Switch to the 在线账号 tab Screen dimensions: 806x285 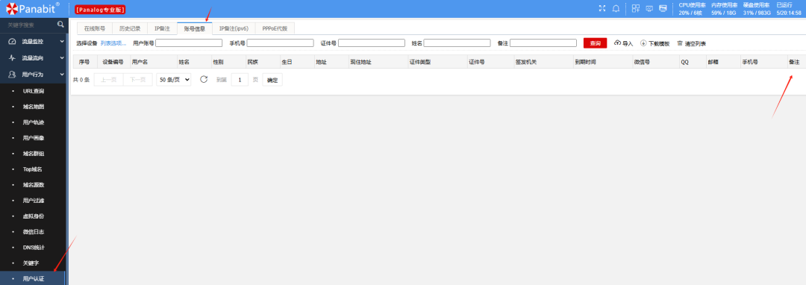(x=95, y=29)
